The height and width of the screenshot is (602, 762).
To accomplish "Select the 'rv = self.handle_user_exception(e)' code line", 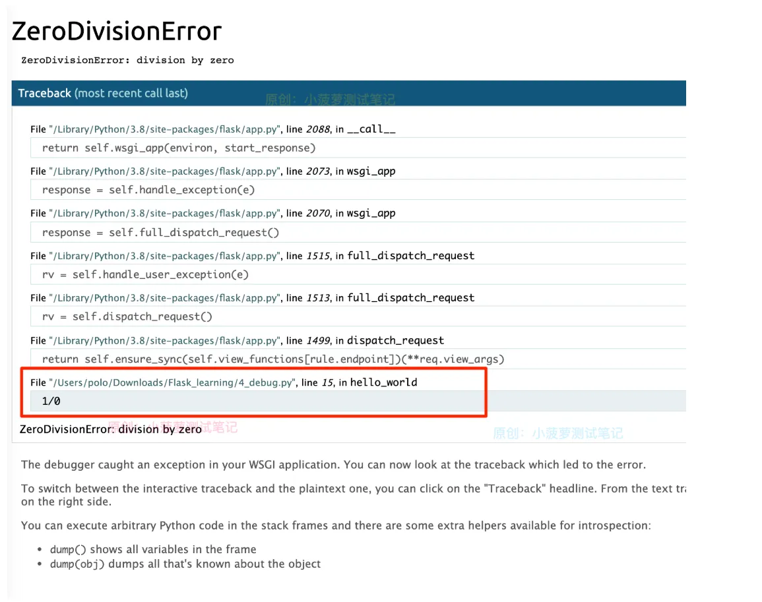I will [x=358, y=275].
